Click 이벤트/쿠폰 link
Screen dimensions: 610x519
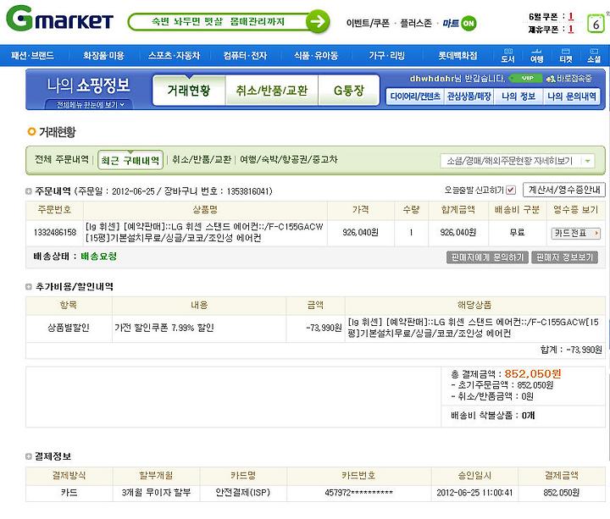[x=368, y=24]
